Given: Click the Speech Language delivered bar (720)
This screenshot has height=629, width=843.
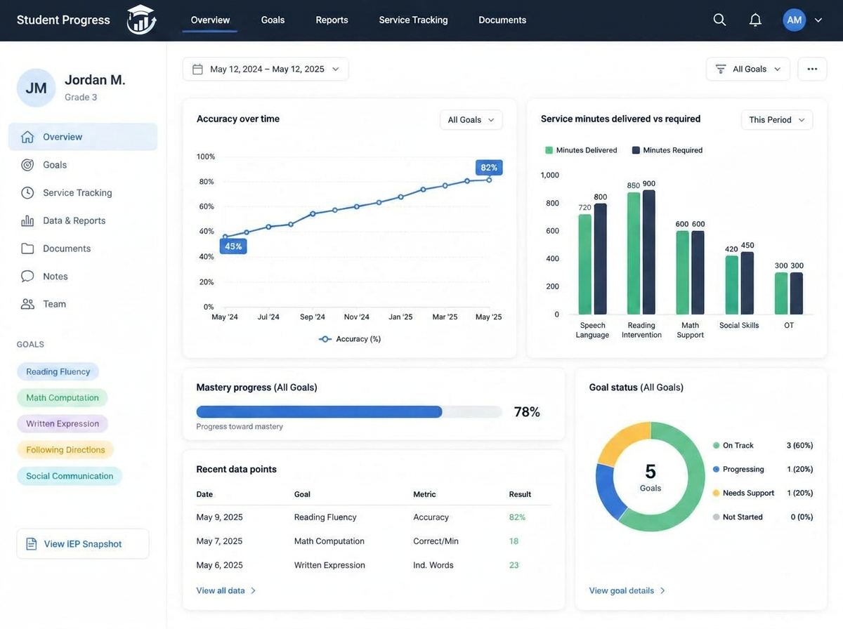Looking at the screenshot, I should click(x=585, y=264).
